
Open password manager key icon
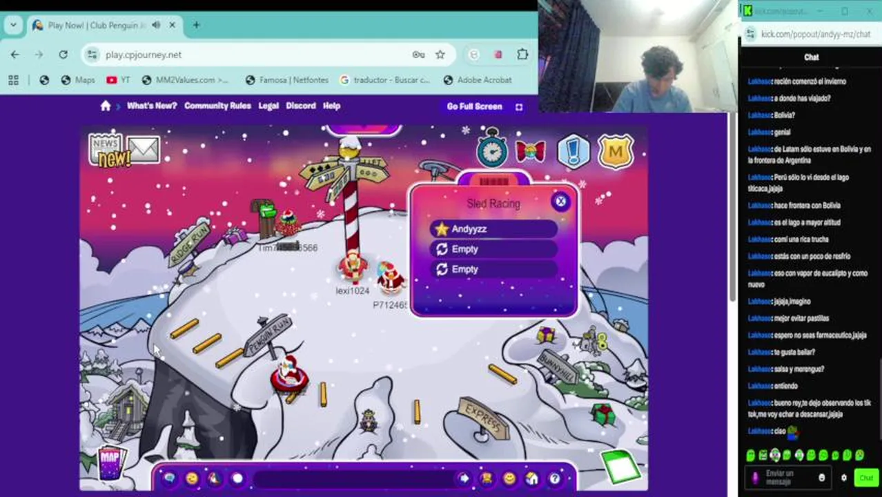pyautogui.click(x=418, y=55)
